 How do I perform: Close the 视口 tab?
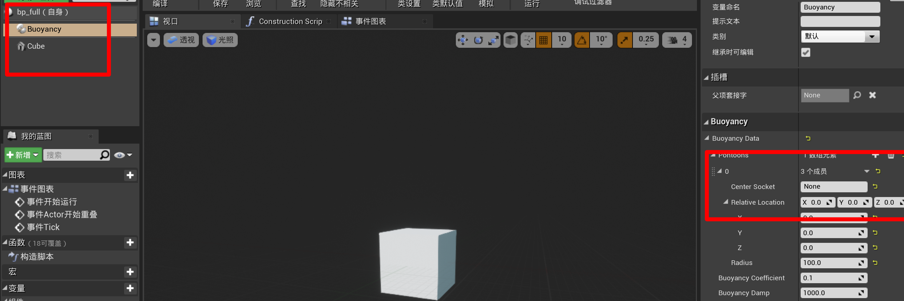click(x=232, y=21)
